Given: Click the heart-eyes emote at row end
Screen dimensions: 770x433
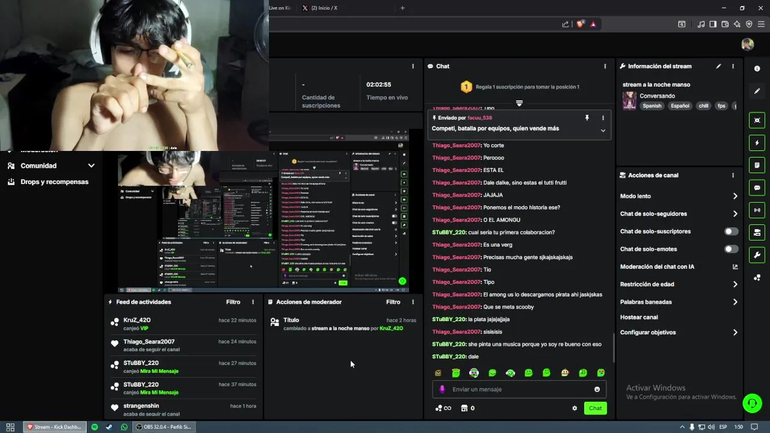Looking at the screenshot, I should click(x=601, y=373).
